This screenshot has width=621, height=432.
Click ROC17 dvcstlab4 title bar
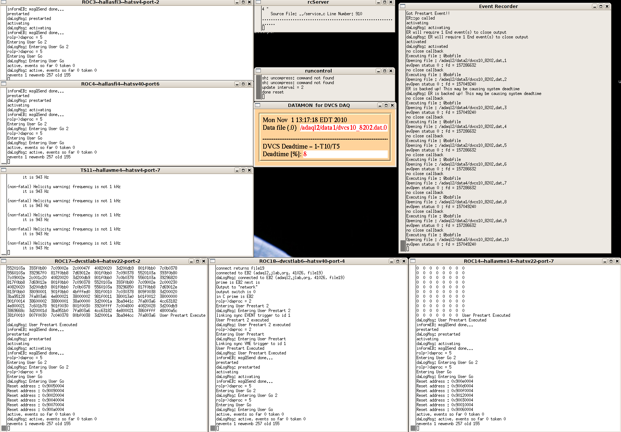tap(98, 261)
